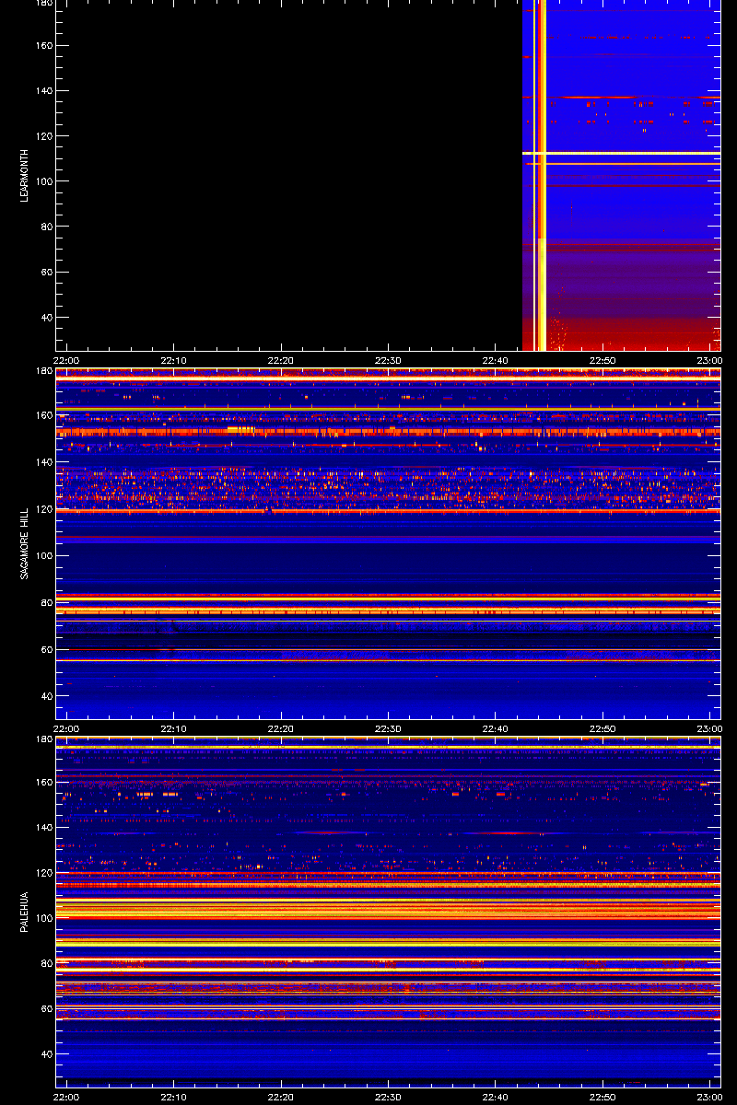Select the 100 tick label on Sagamore Hill axis

click(x=44, y=555)
